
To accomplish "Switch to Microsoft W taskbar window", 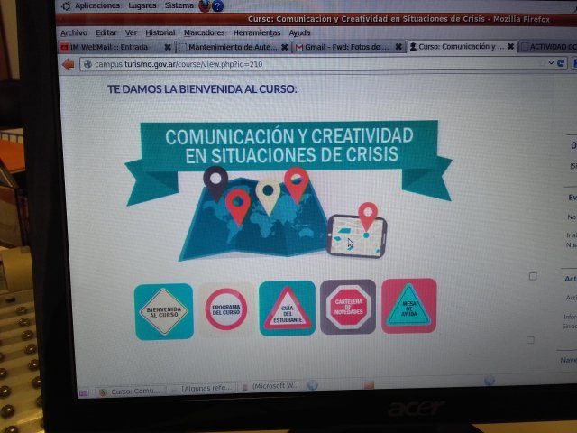I will point(272,386).
